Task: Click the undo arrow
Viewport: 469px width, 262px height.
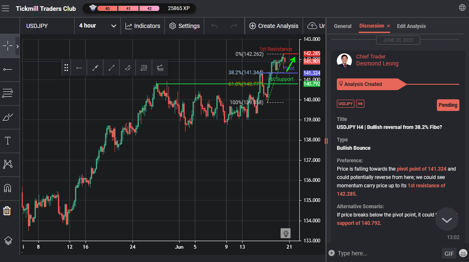Action: pyautogui.click(x=214, y=26)
